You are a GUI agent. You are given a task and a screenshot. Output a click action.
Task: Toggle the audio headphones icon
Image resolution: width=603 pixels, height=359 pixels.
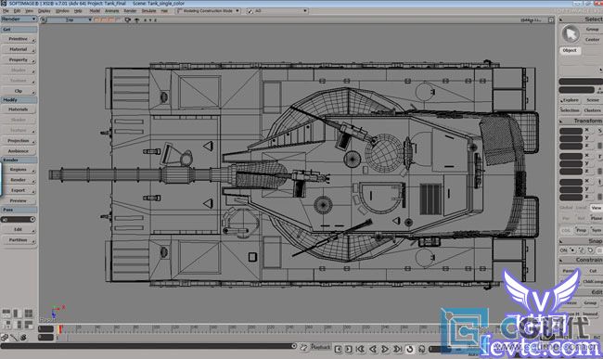(422, 349)
